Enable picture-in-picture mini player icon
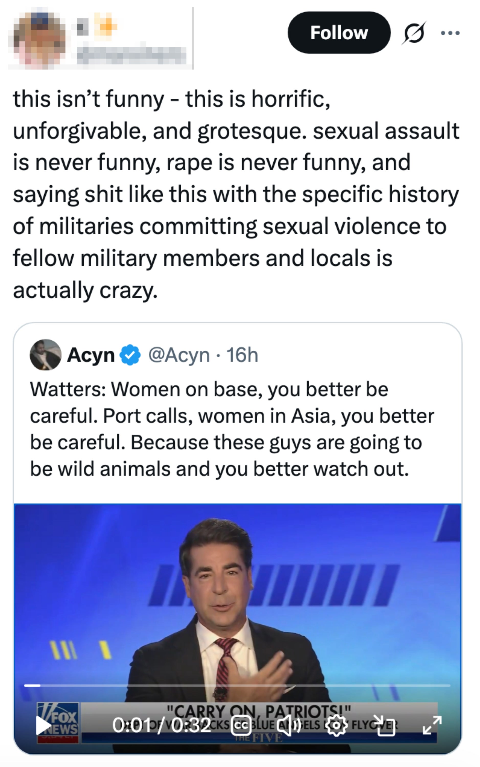The height and width of the screenshot is (767, 480). pos(384,726)
